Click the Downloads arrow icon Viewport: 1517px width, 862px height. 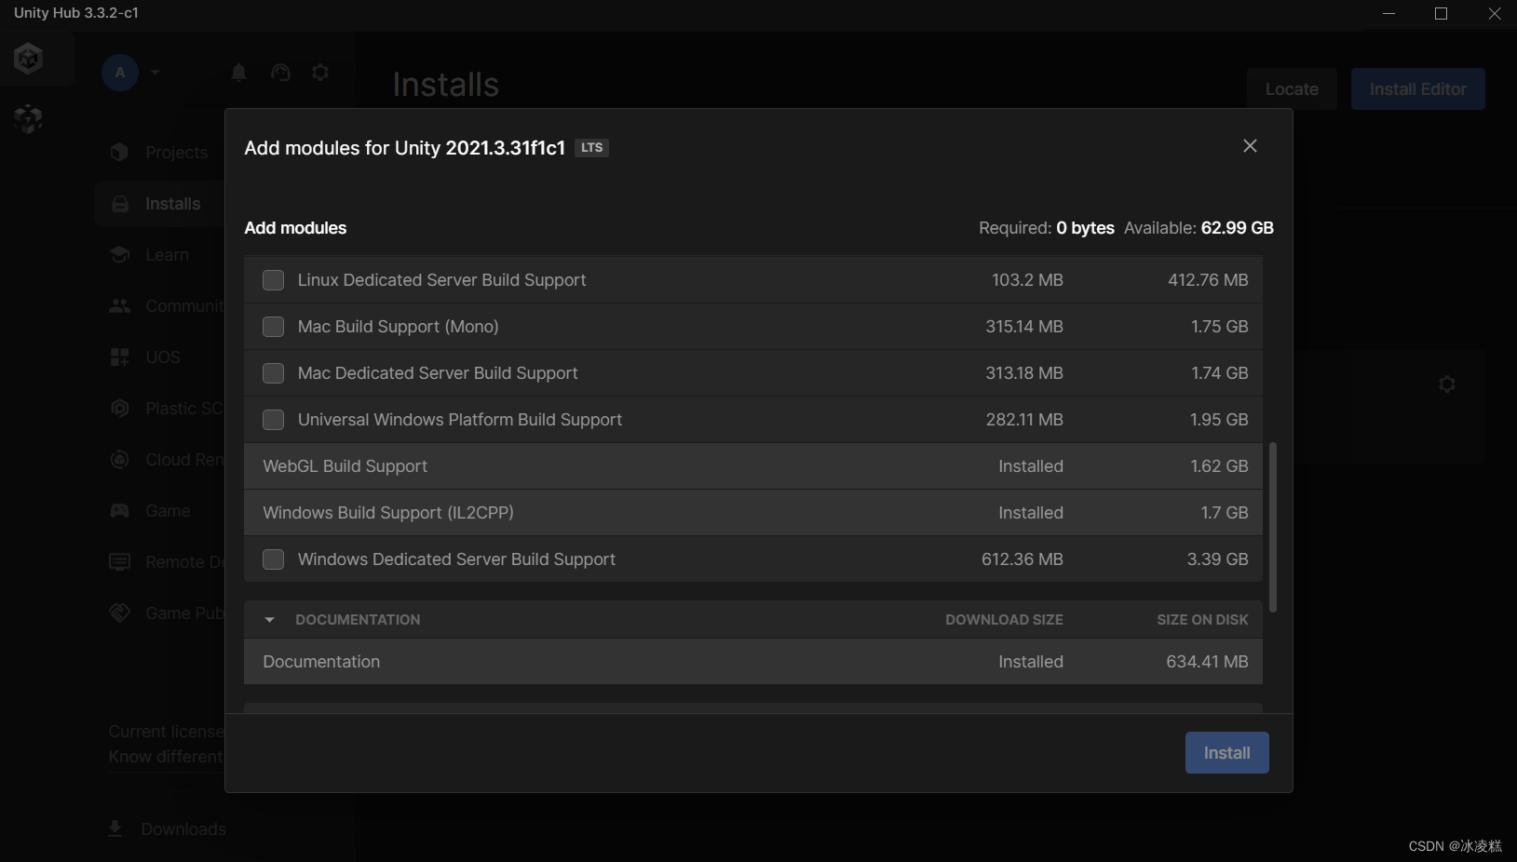click(x=115, y=829)
